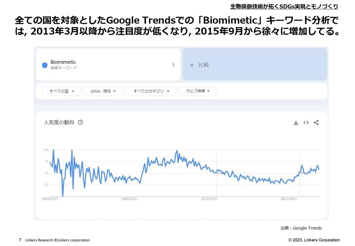Image resolution: width=355 pixels, height=246 pixels.
Task: Click the plus icon beside 比較
Action: click(191, 65)
